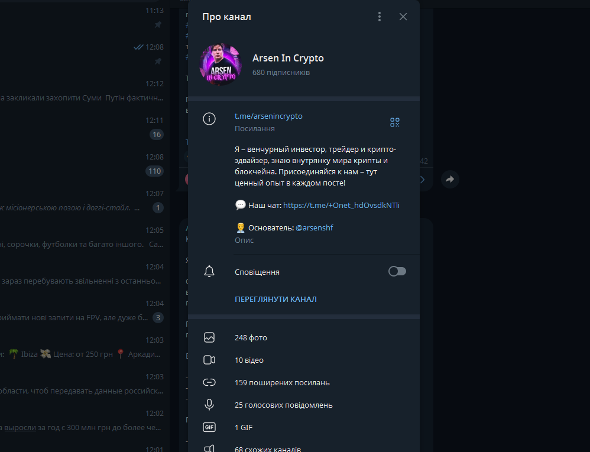Open the chat mentioning FPV requests
Image resolution: width=590 pixels, height=452 pixels.
pos(85,311)
